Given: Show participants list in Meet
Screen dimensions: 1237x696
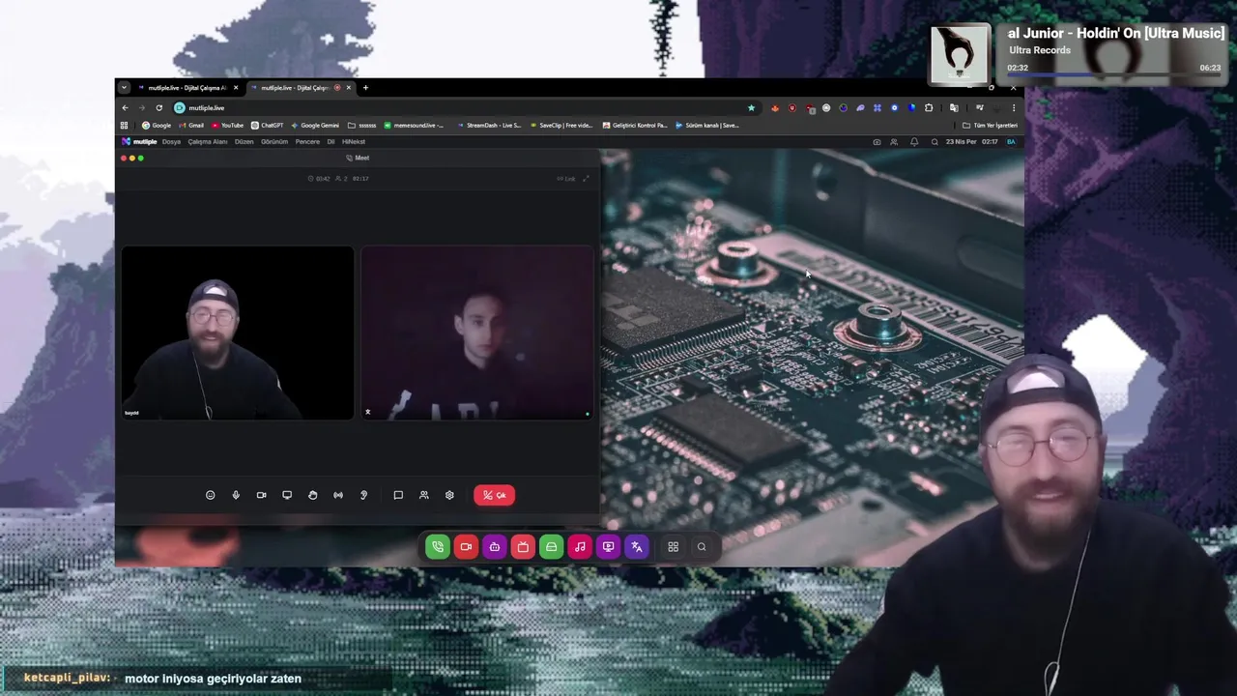Looking at the screenshot, I should point(423,495).
